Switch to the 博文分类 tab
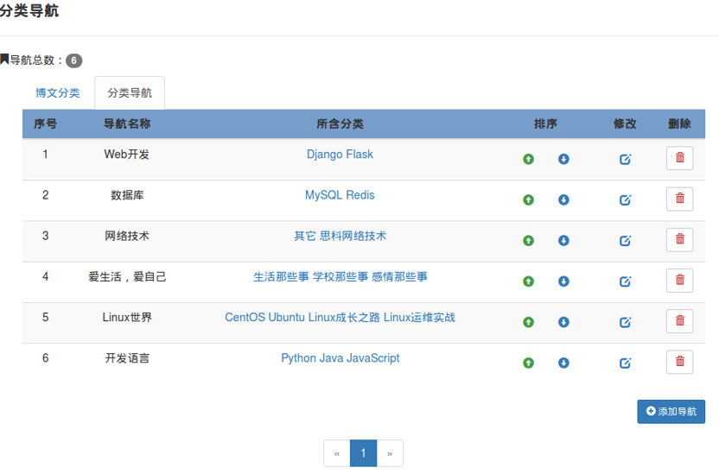The width and height of the screenshot is (719, 474). (58, 93)
